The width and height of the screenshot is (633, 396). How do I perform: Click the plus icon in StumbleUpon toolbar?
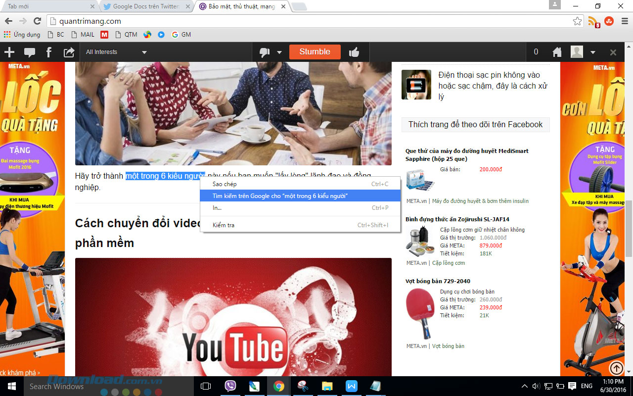9,52
